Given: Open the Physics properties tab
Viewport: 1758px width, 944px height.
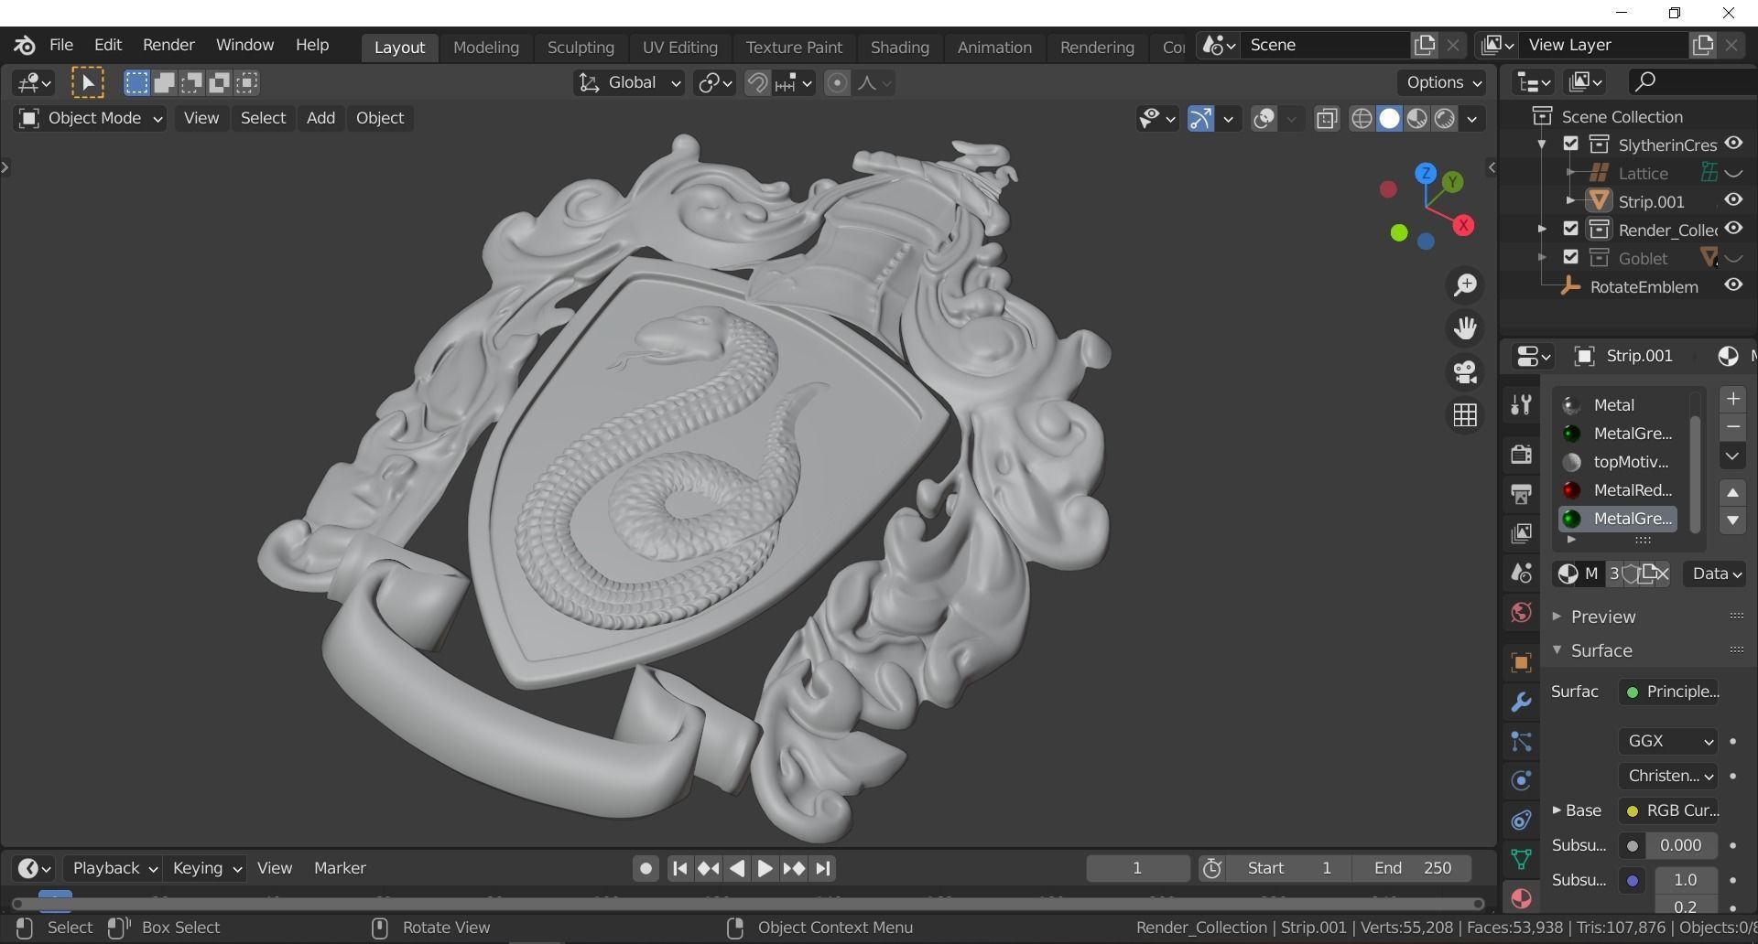Looking at the screenshot, I should [x=1521, y=781].
